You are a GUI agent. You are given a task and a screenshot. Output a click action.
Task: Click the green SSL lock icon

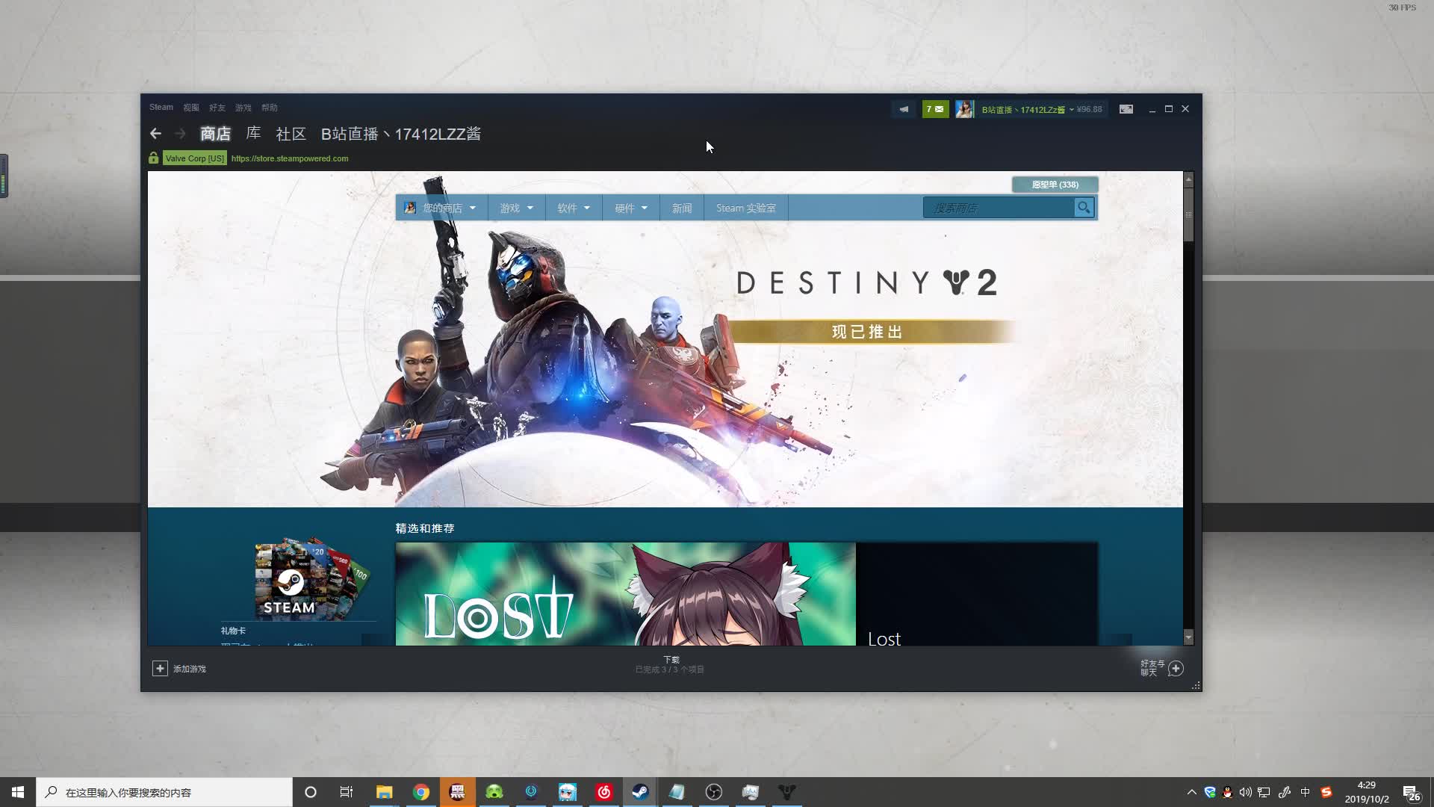[153, 158]
